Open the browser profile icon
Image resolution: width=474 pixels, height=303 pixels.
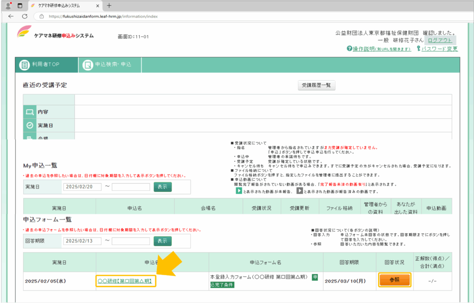pos(8,6)
